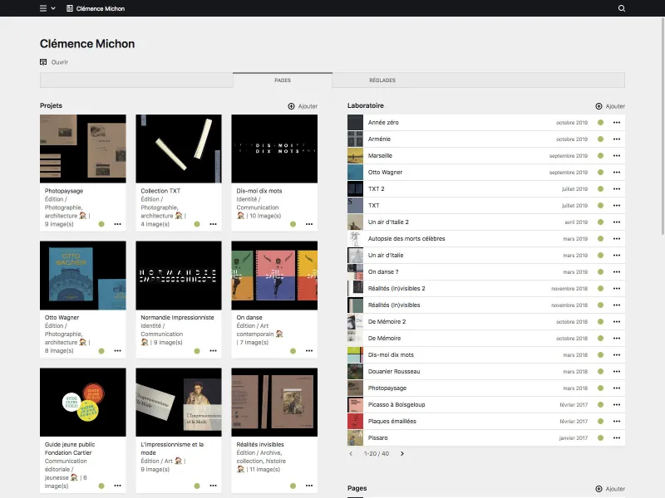The image size is (665, 498).
Task: Toggle the publish status dot for Douanier Rousseau
Action: pos(599,371)
